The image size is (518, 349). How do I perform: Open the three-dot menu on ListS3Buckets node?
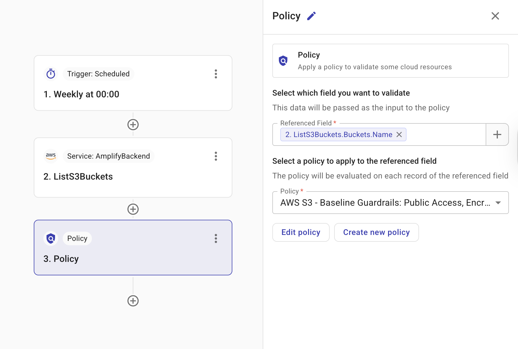click(216, 156)
